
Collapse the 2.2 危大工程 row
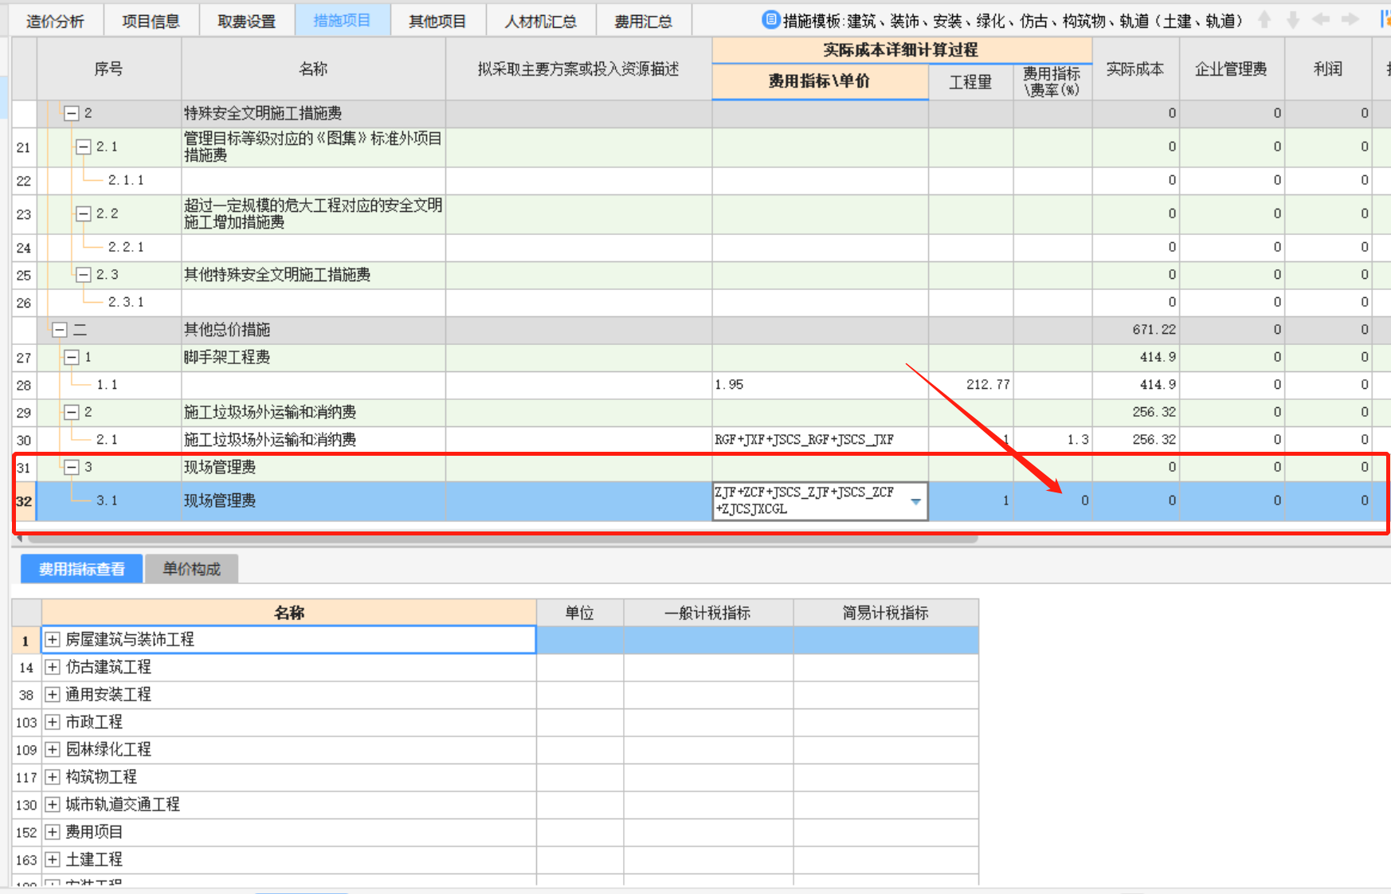84,214
